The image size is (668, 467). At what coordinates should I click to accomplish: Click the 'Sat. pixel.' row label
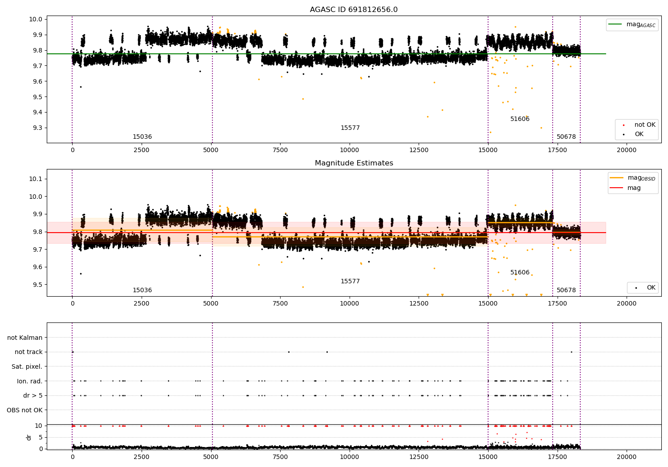click(x=27, y=366)
